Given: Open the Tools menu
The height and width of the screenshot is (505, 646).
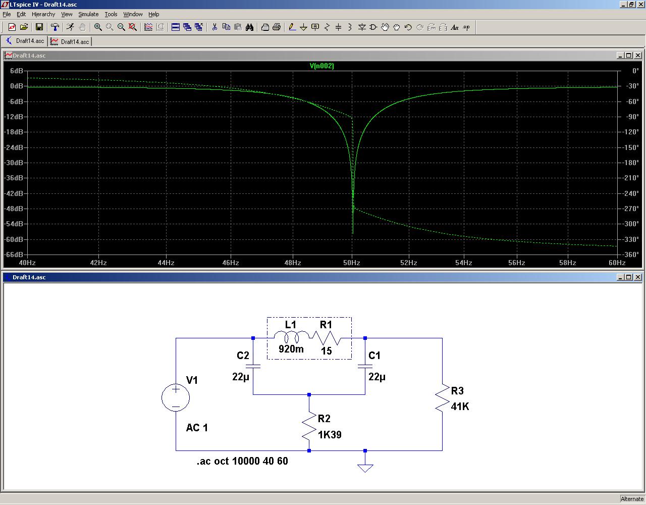Looking at the screenshot, I should [x=111, y=14].
